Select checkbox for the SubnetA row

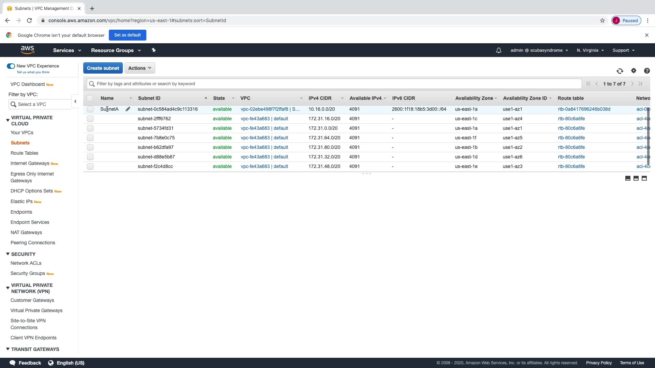90,109
